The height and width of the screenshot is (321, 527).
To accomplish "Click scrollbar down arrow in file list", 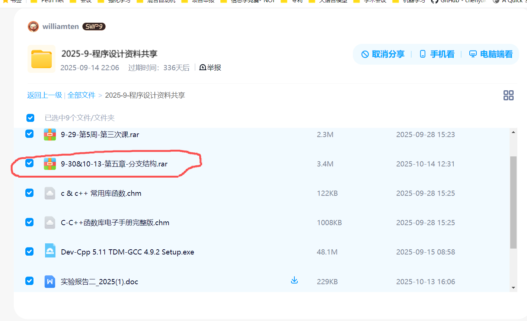I will 513,288.
